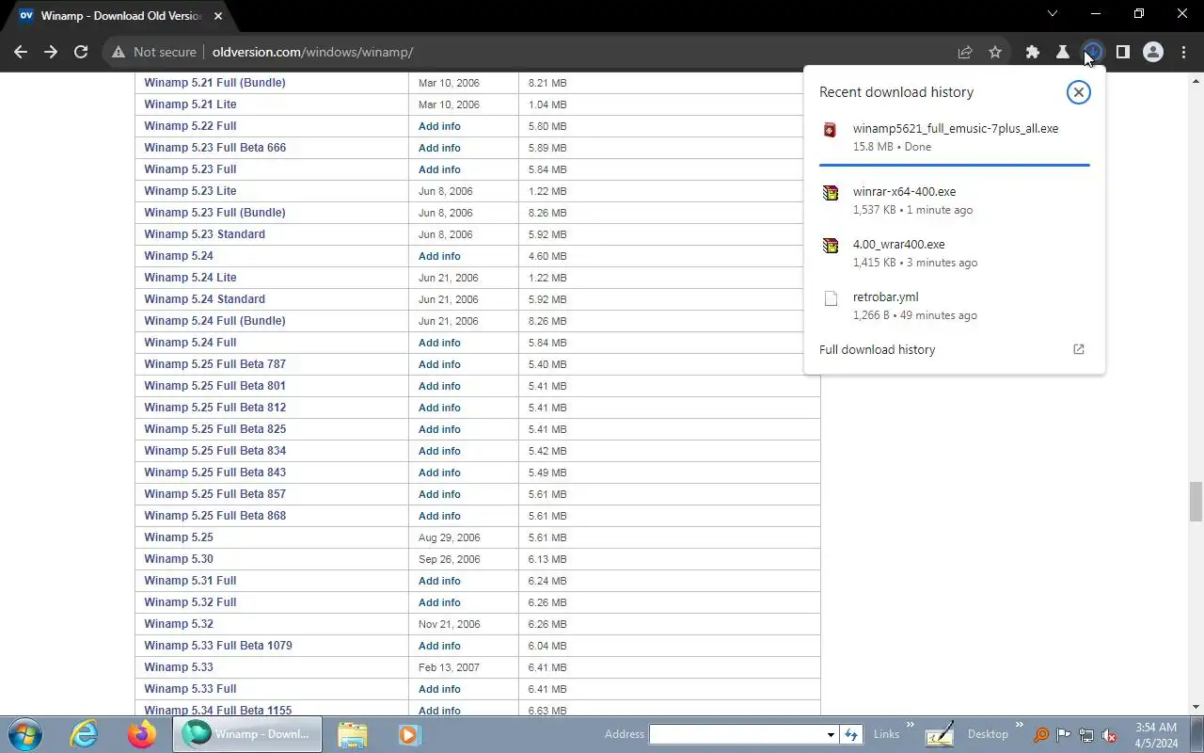The image size is (1204, 753).
Task: Click the Desktop toolbar label
Action: pos(988,734)
